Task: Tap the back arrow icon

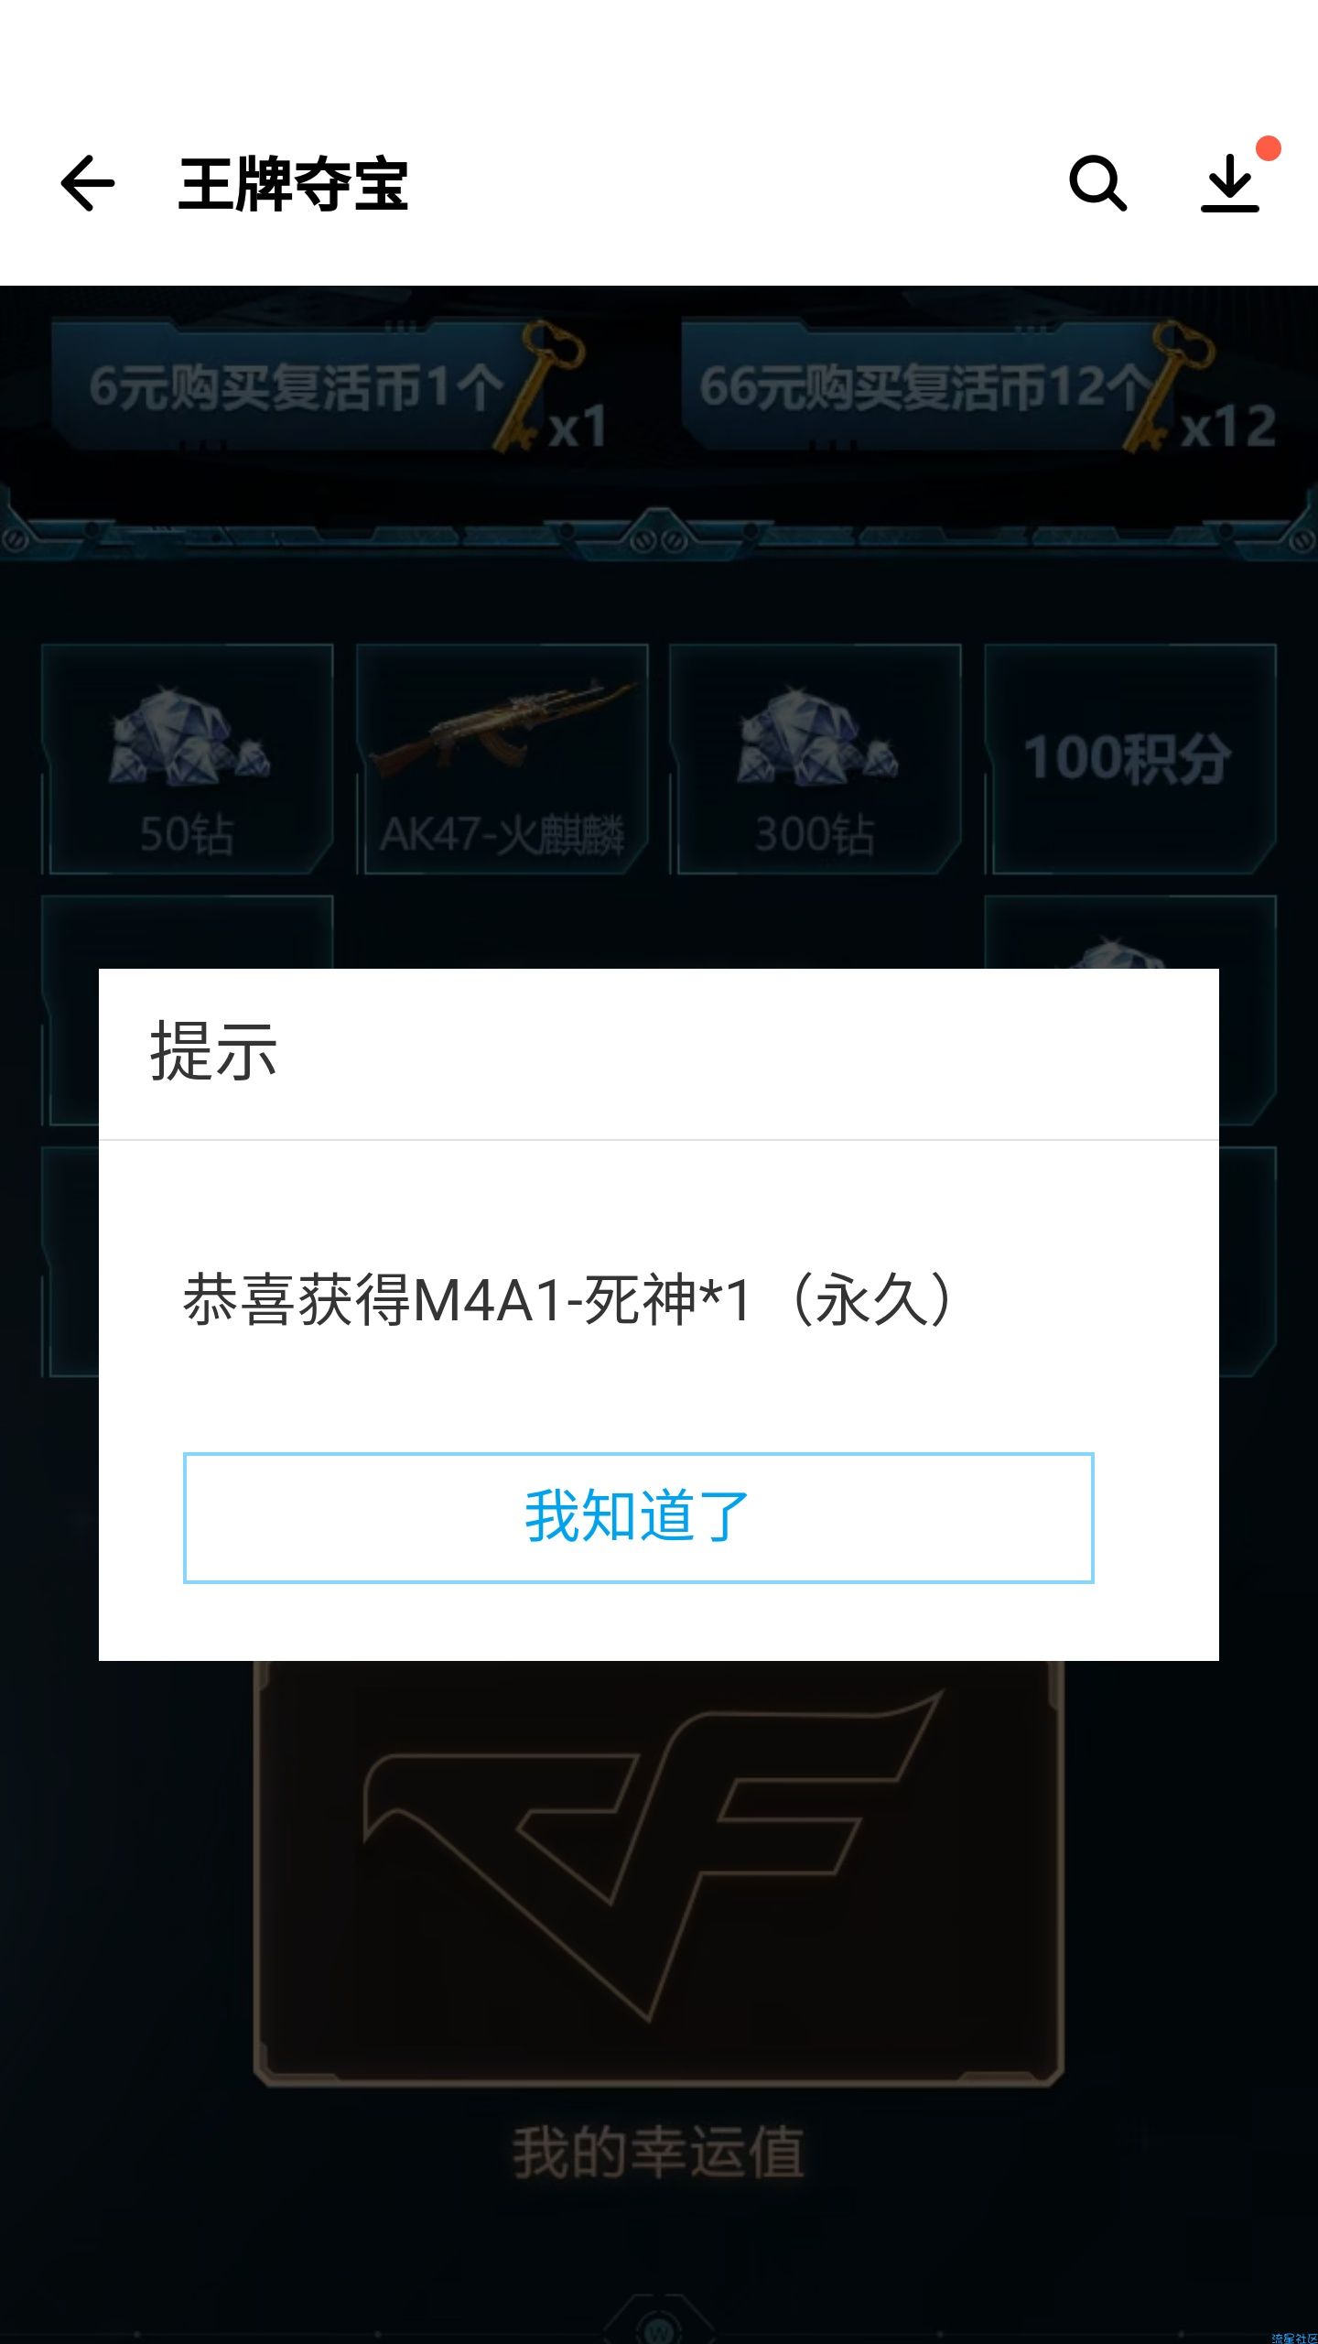Action: click(88, 183)
